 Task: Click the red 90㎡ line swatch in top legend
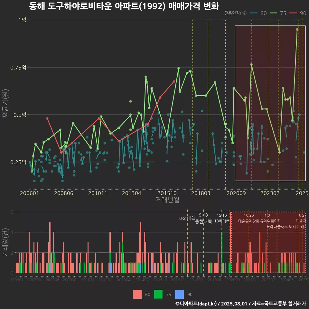pyautogui.click(x=293, y=13)
